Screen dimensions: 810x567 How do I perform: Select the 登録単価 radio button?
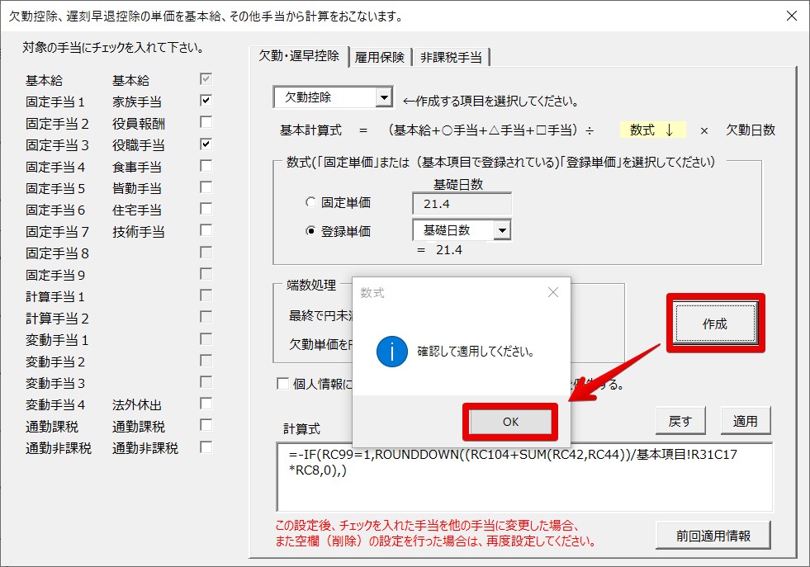(x=311, y=231)
